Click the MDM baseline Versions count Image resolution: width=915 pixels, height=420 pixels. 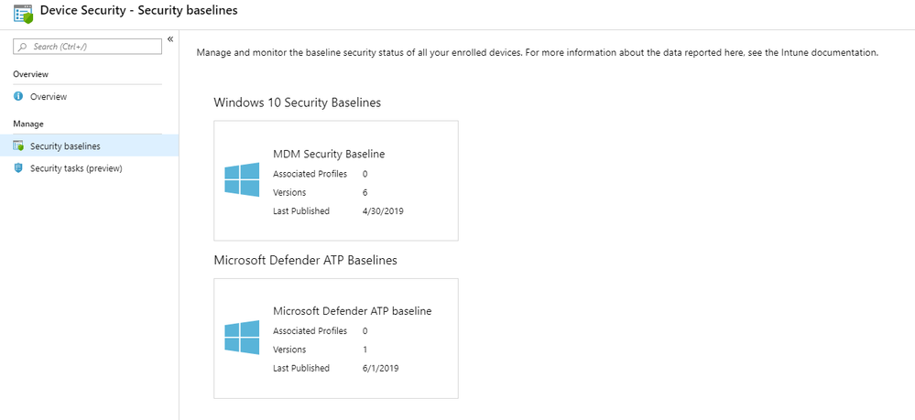[x=365, y=192]
